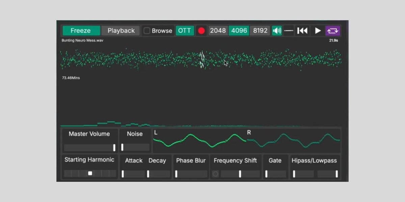The height and width of the screenshot is (202, 405).
Task: Activate the red record icon
Action: coord(201,30)
